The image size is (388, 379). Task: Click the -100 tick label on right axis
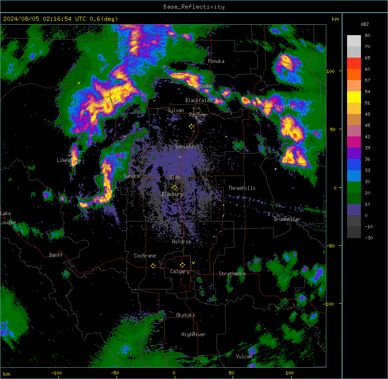click(329, 304)
